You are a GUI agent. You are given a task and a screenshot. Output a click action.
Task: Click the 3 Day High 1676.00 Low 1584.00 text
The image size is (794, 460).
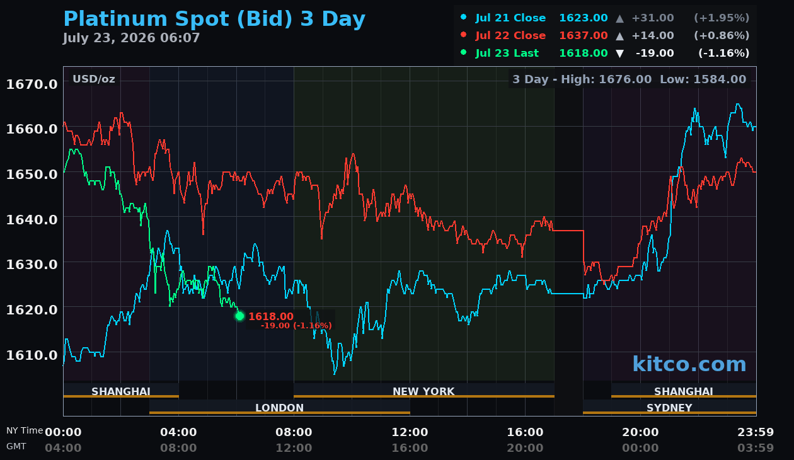[x=629, y=79]
